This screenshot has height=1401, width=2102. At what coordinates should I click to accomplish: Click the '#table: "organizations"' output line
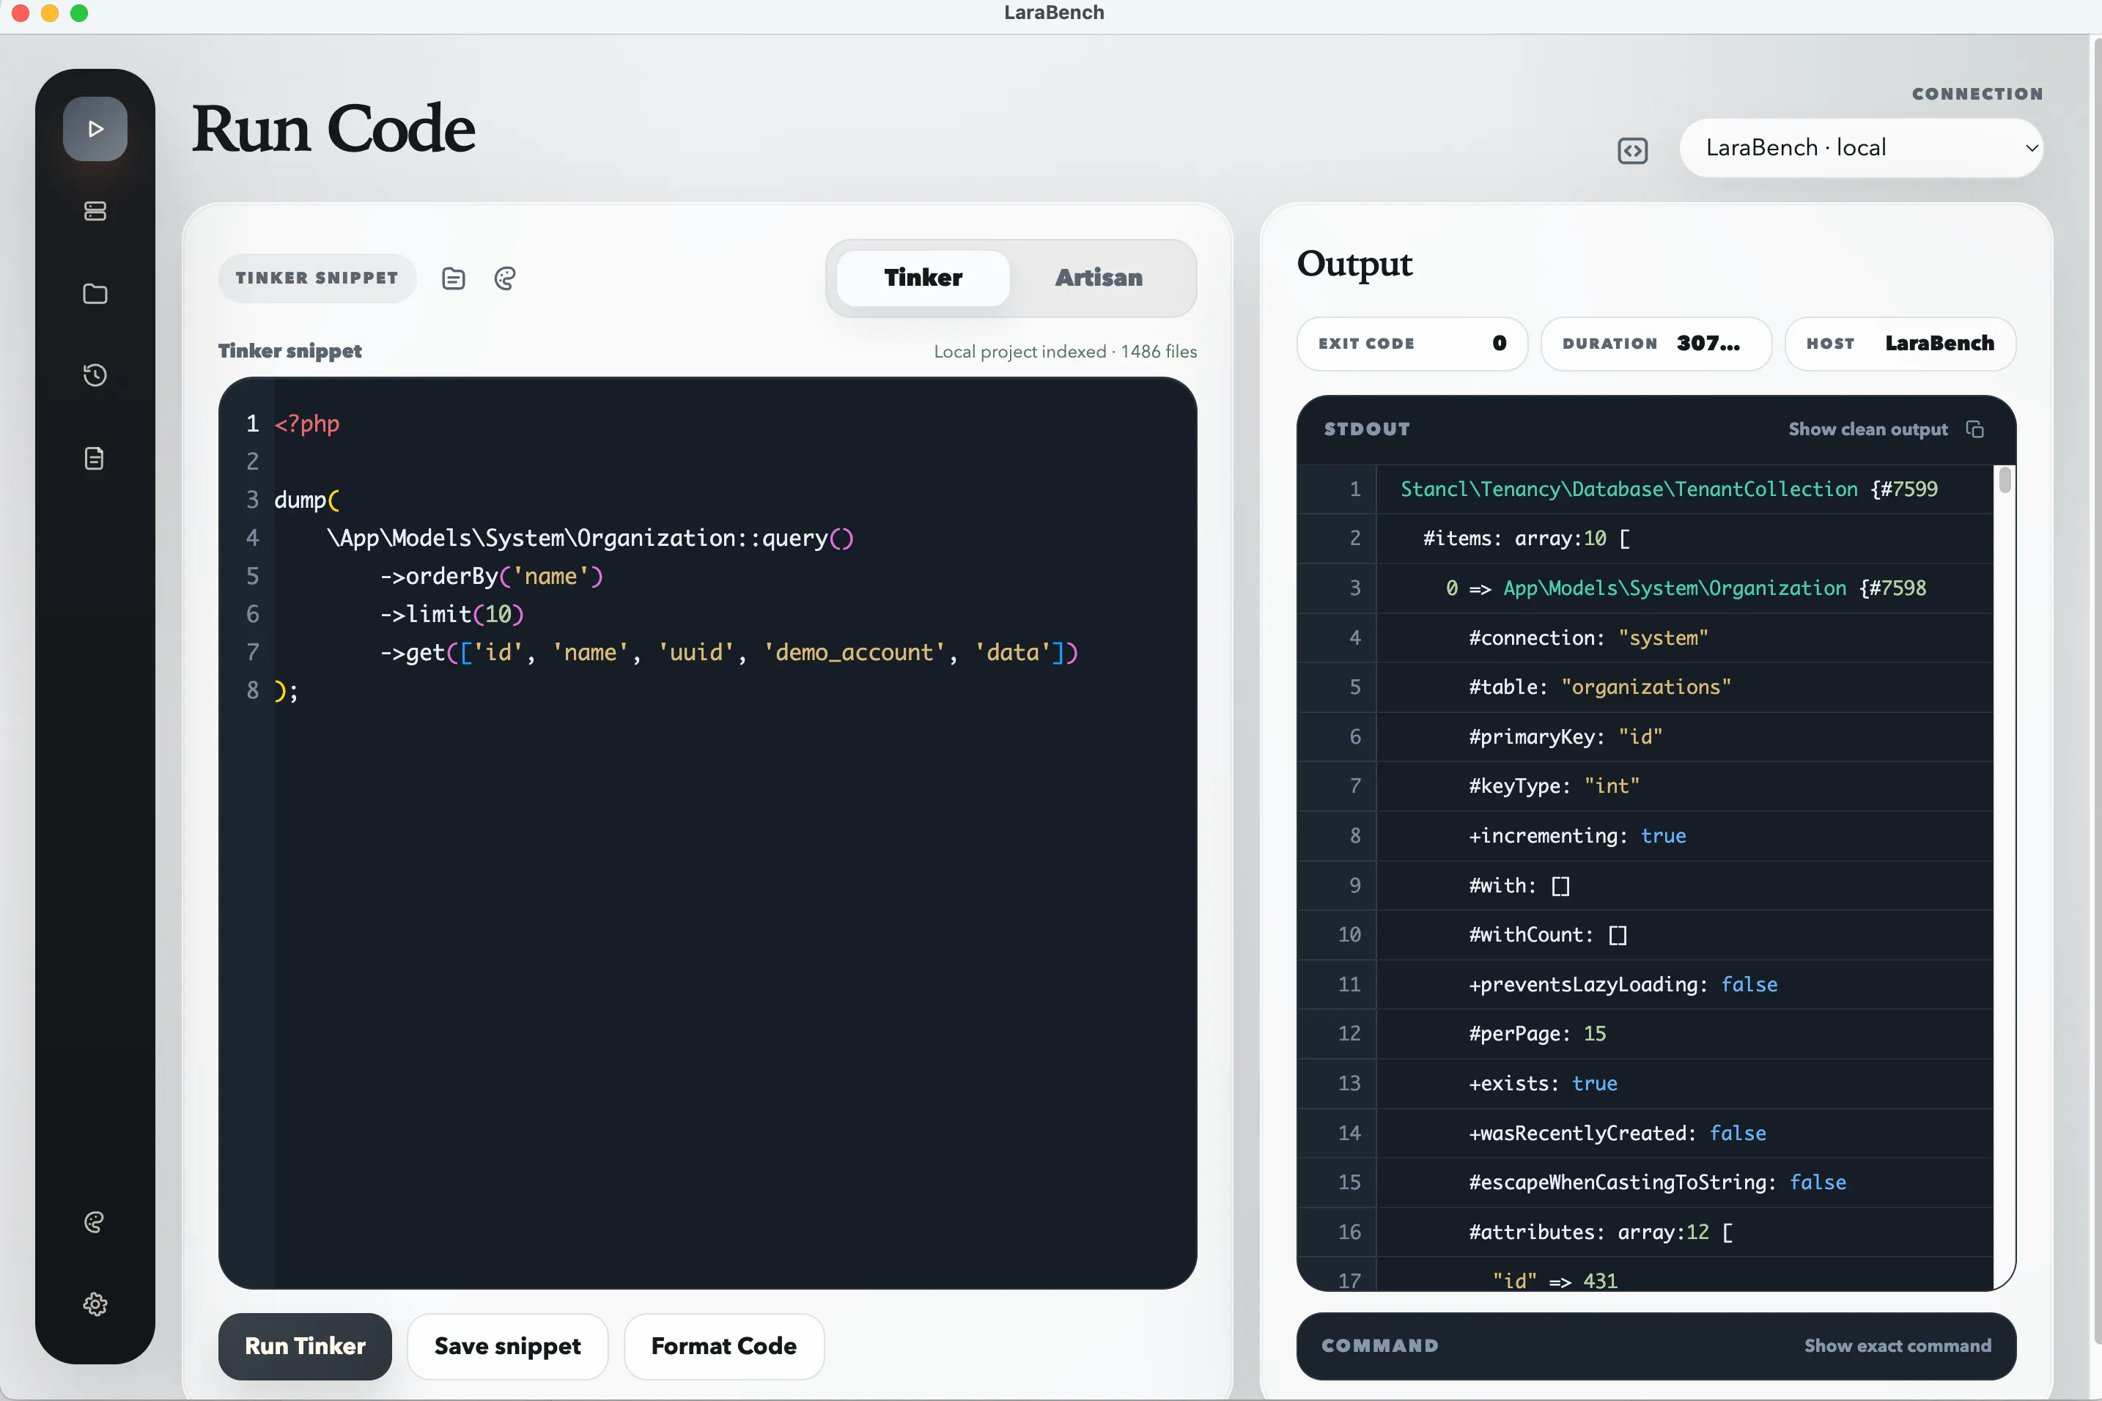pos(1600,687)
